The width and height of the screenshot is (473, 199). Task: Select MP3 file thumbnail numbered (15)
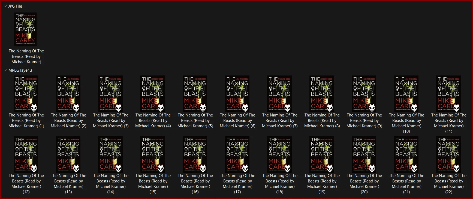pos(153,154)
